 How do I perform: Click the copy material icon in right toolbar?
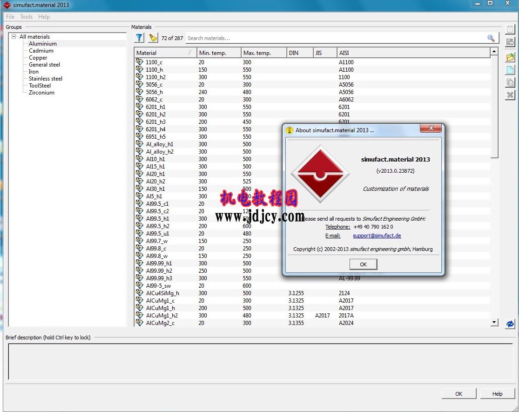click(510, 82)
